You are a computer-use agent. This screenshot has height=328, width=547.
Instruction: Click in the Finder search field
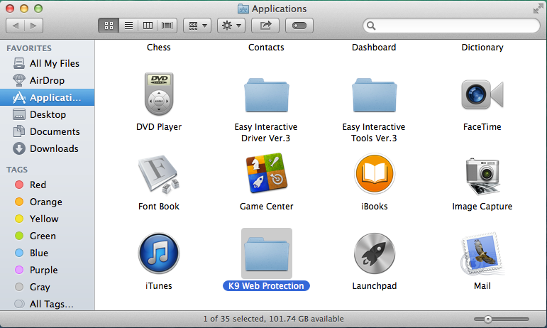coord(451,26)
